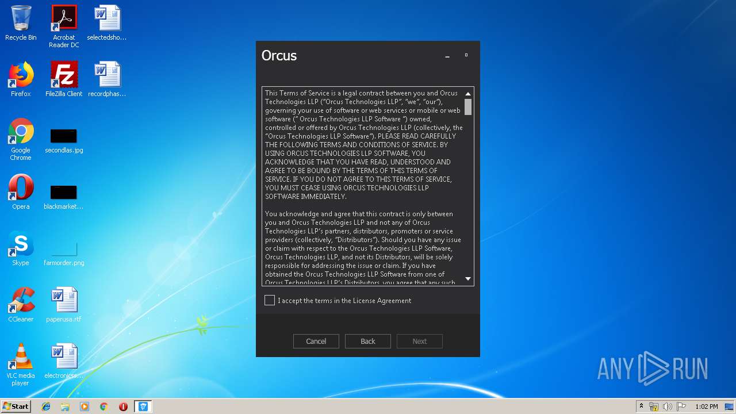Image resolution: width=736 pixels, height=414 pixels.
Task: Minimize the Orcus installer window
Action: tap(447, 56)
